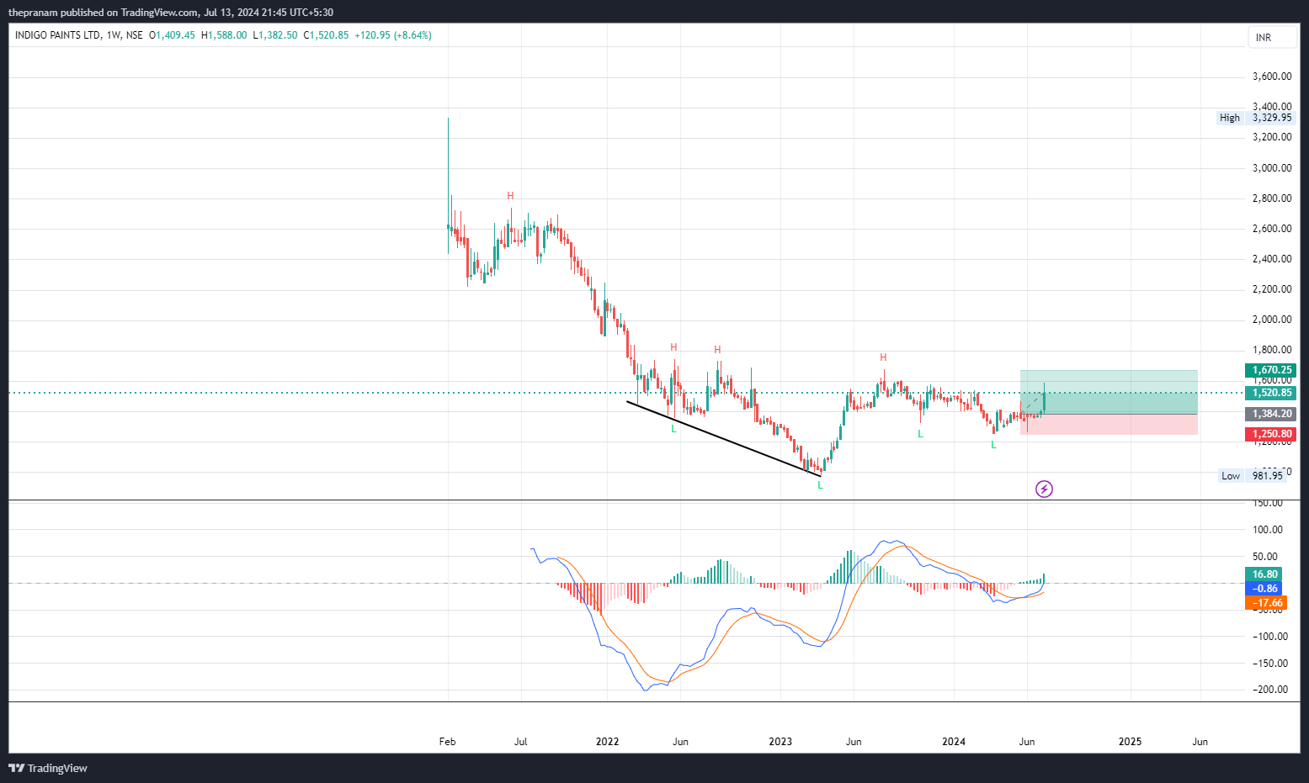Click the gray 1,384.20 entry price tag

[x=1270, y=414]
